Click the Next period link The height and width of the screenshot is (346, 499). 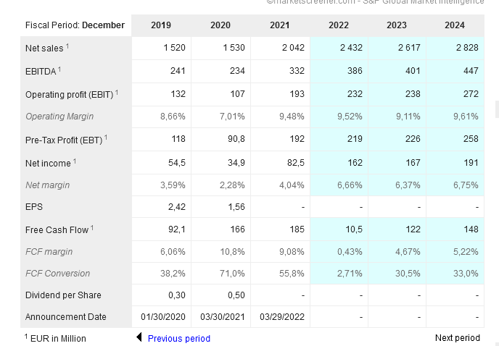point(458,338)
